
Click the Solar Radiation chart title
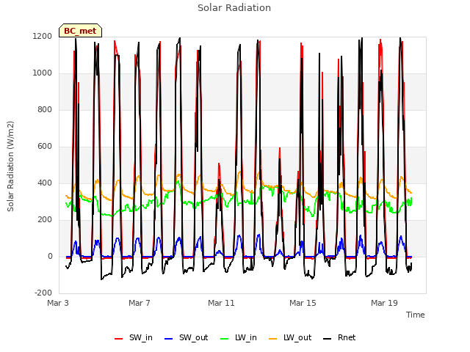click(234, 8)
